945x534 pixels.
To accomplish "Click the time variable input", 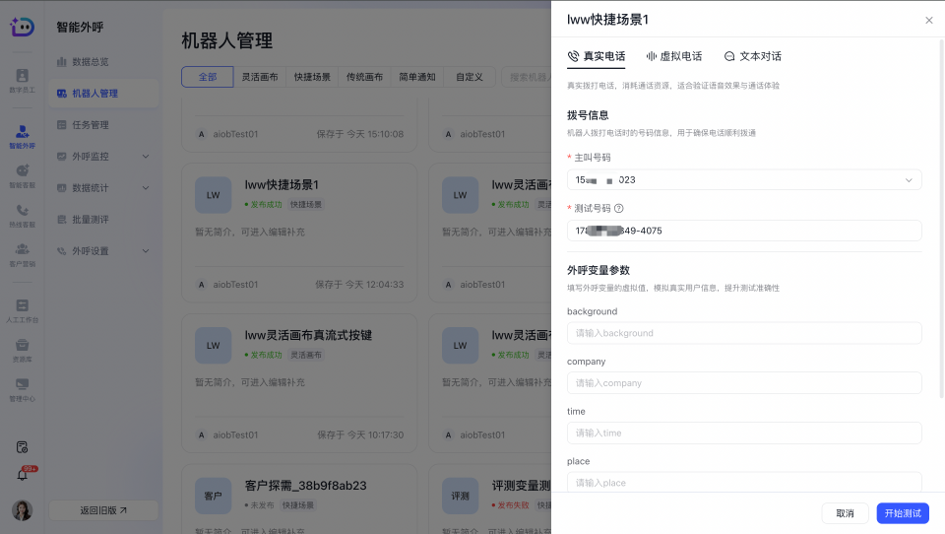I will point(744,433).
